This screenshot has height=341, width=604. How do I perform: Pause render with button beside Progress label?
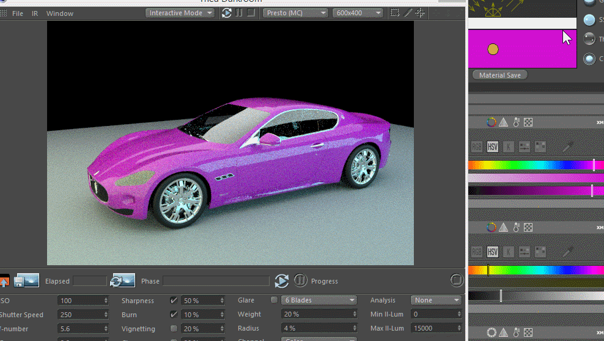pyautogui.click(x=300, y=280)
